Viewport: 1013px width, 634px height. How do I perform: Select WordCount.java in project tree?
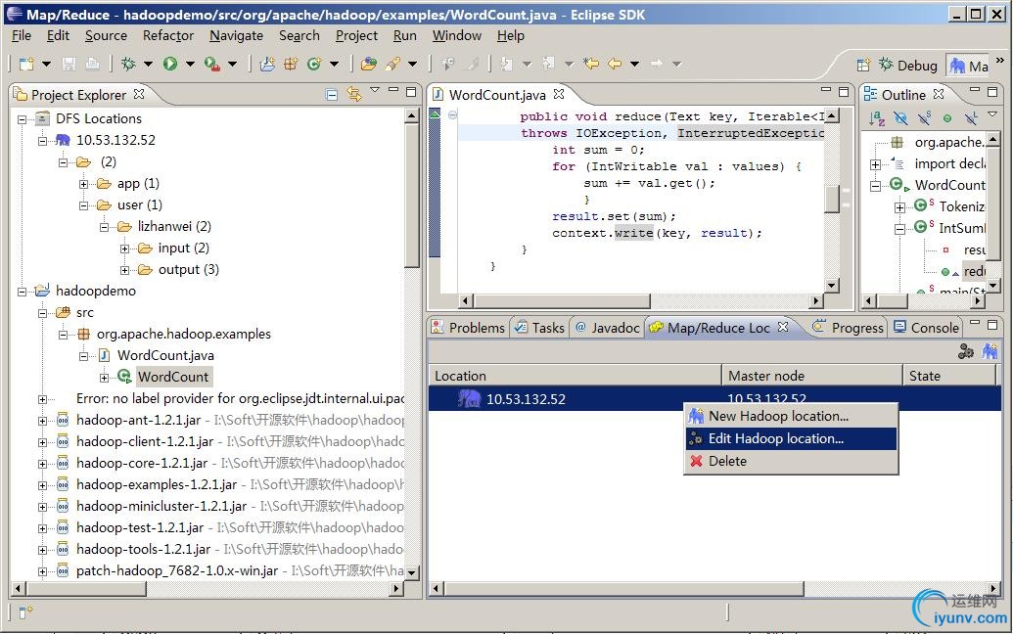(x=165, y=355)
